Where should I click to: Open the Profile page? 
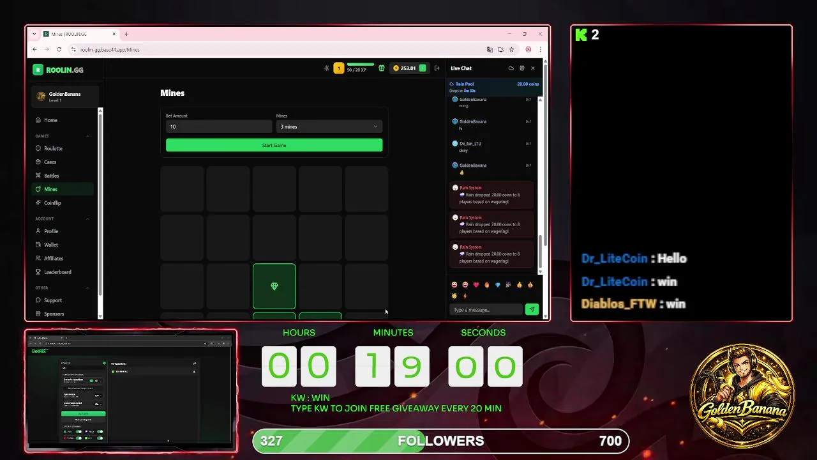coord(63,231)
